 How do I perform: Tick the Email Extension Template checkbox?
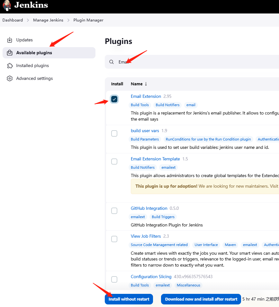pos(114,162)
